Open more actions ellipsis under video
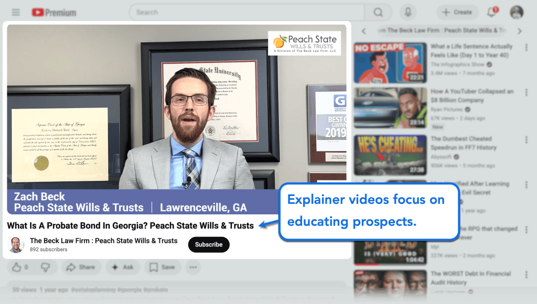The height and width of the screenshot is (304, 537). (x=193, y=267)
